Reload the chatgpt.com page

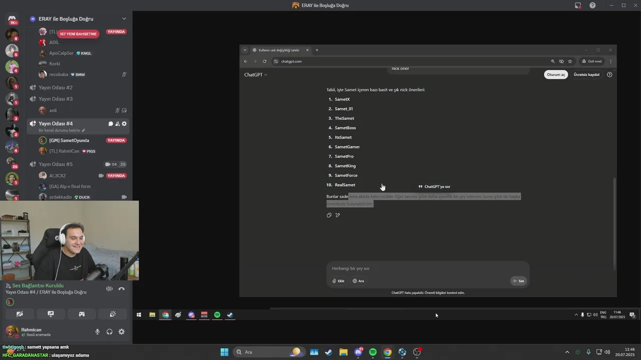(x=264, y=61)
